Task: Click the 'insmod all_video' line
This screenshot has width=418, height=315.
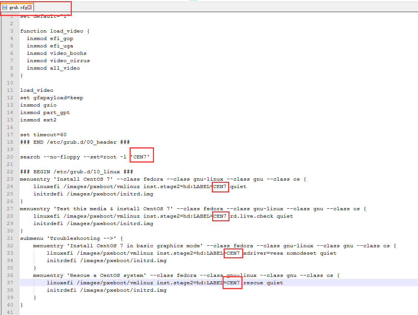Action: tap(53, 68)
